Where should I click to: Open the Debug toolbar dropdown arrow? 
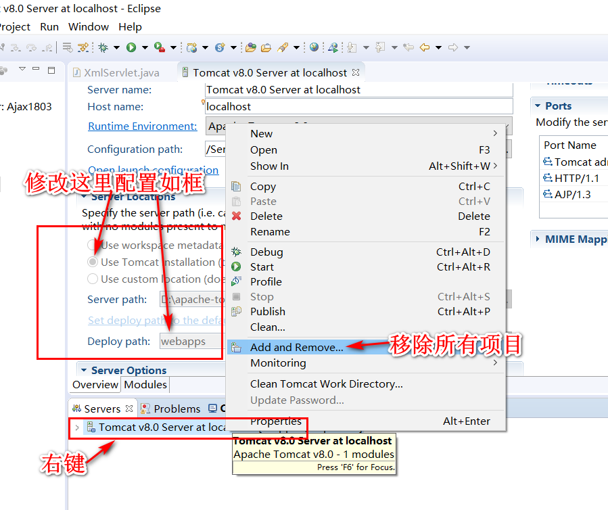116,48
